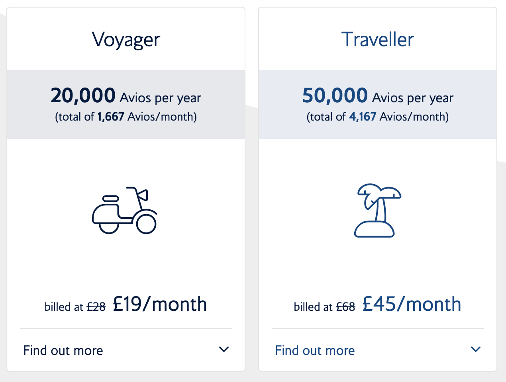The width and height of the screenshot is (506, 382).
Task: Click the Voyager scooter icon
Action: point(125,210)
